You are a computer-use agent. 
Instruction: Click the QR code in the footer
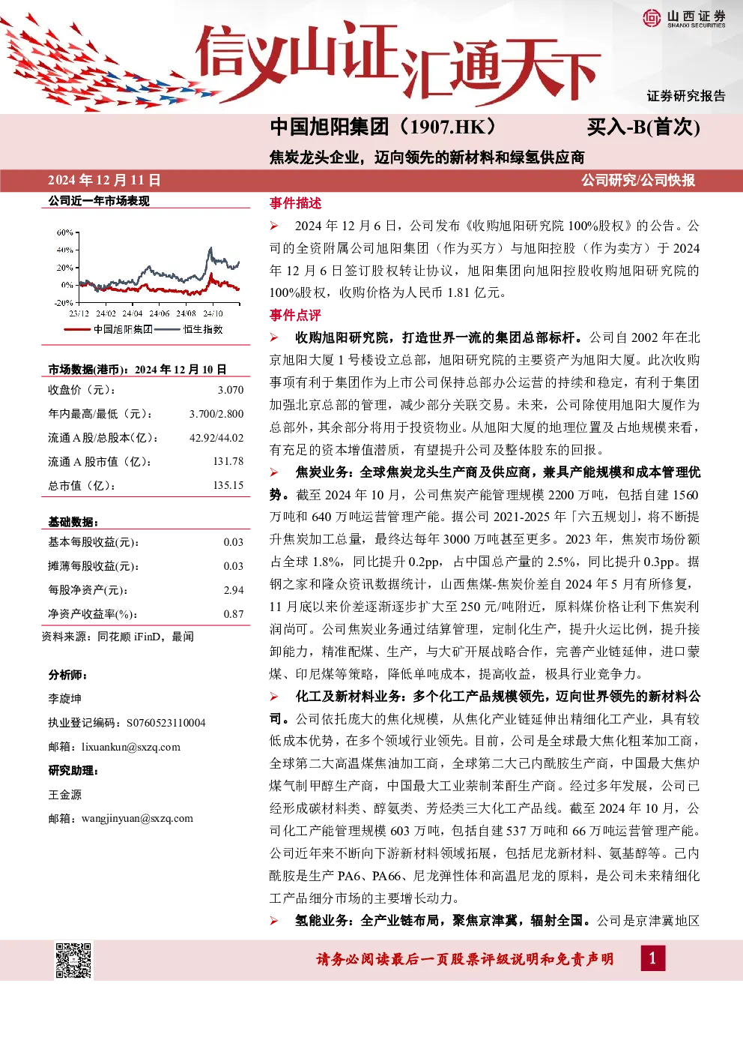click(x=73, y=960)
